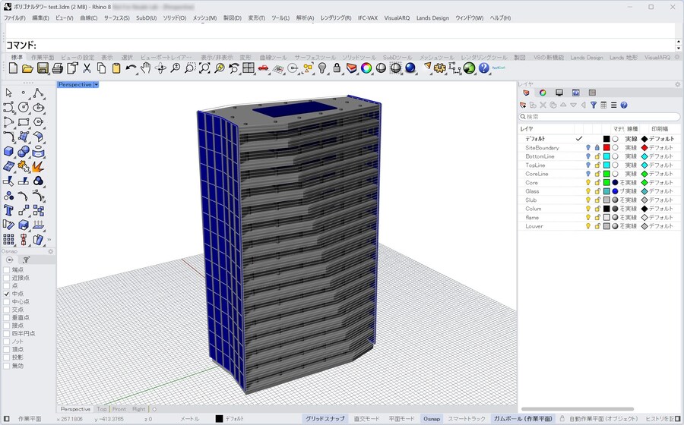
Task: Click the Print icon
Action: [57, 68]
